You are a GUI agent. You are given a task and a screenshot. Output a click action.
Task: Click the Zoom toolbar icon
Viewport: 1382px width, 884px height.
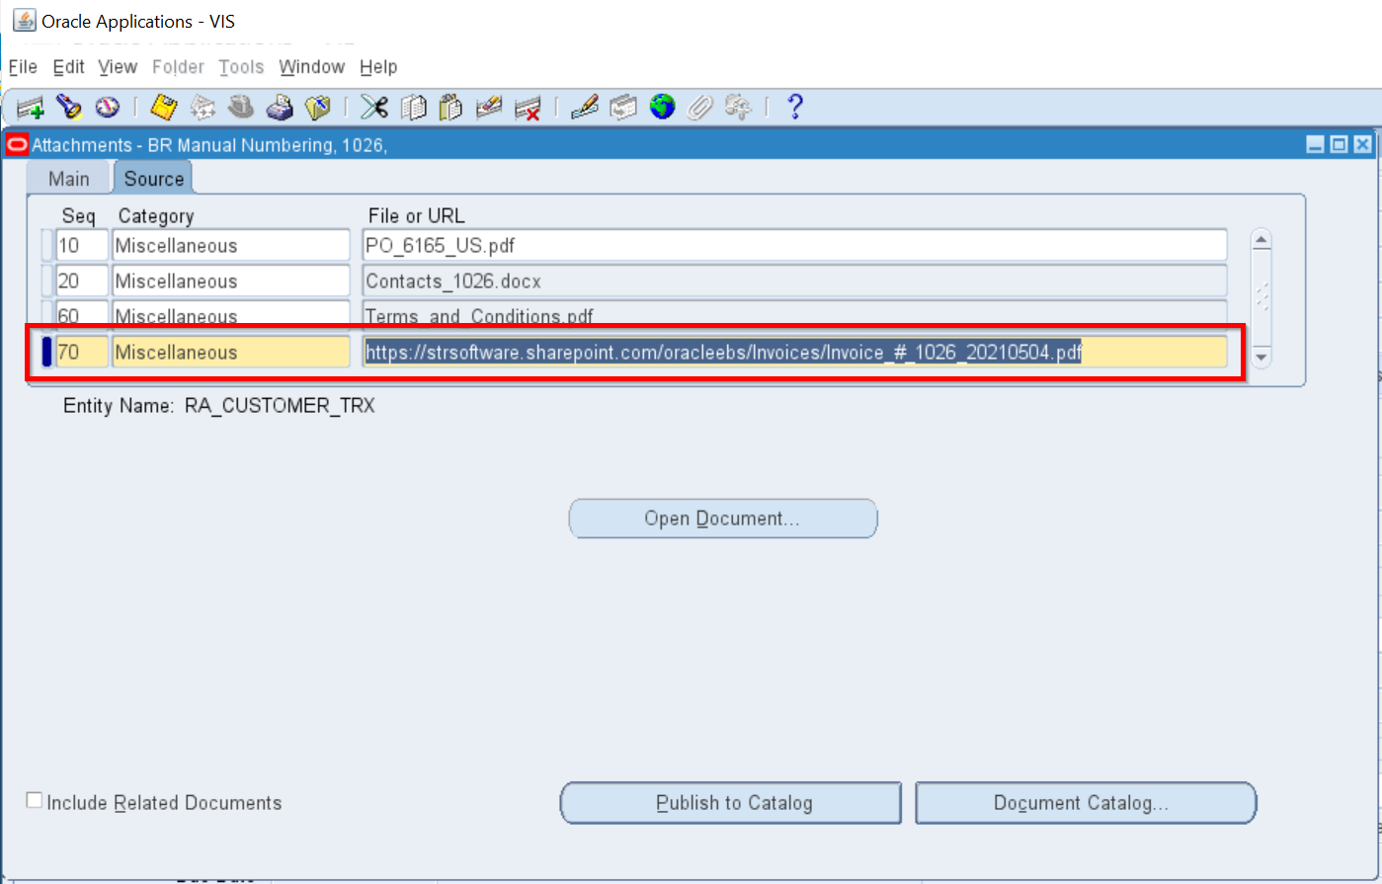point(623,107)
